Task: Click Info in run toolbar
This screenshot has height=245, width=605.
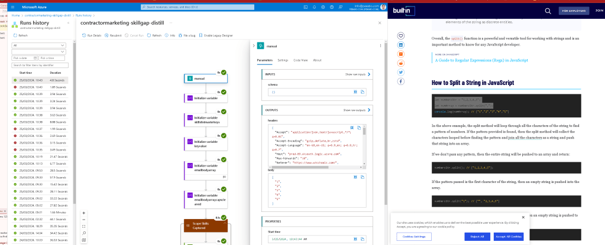Action: (170, 35)
